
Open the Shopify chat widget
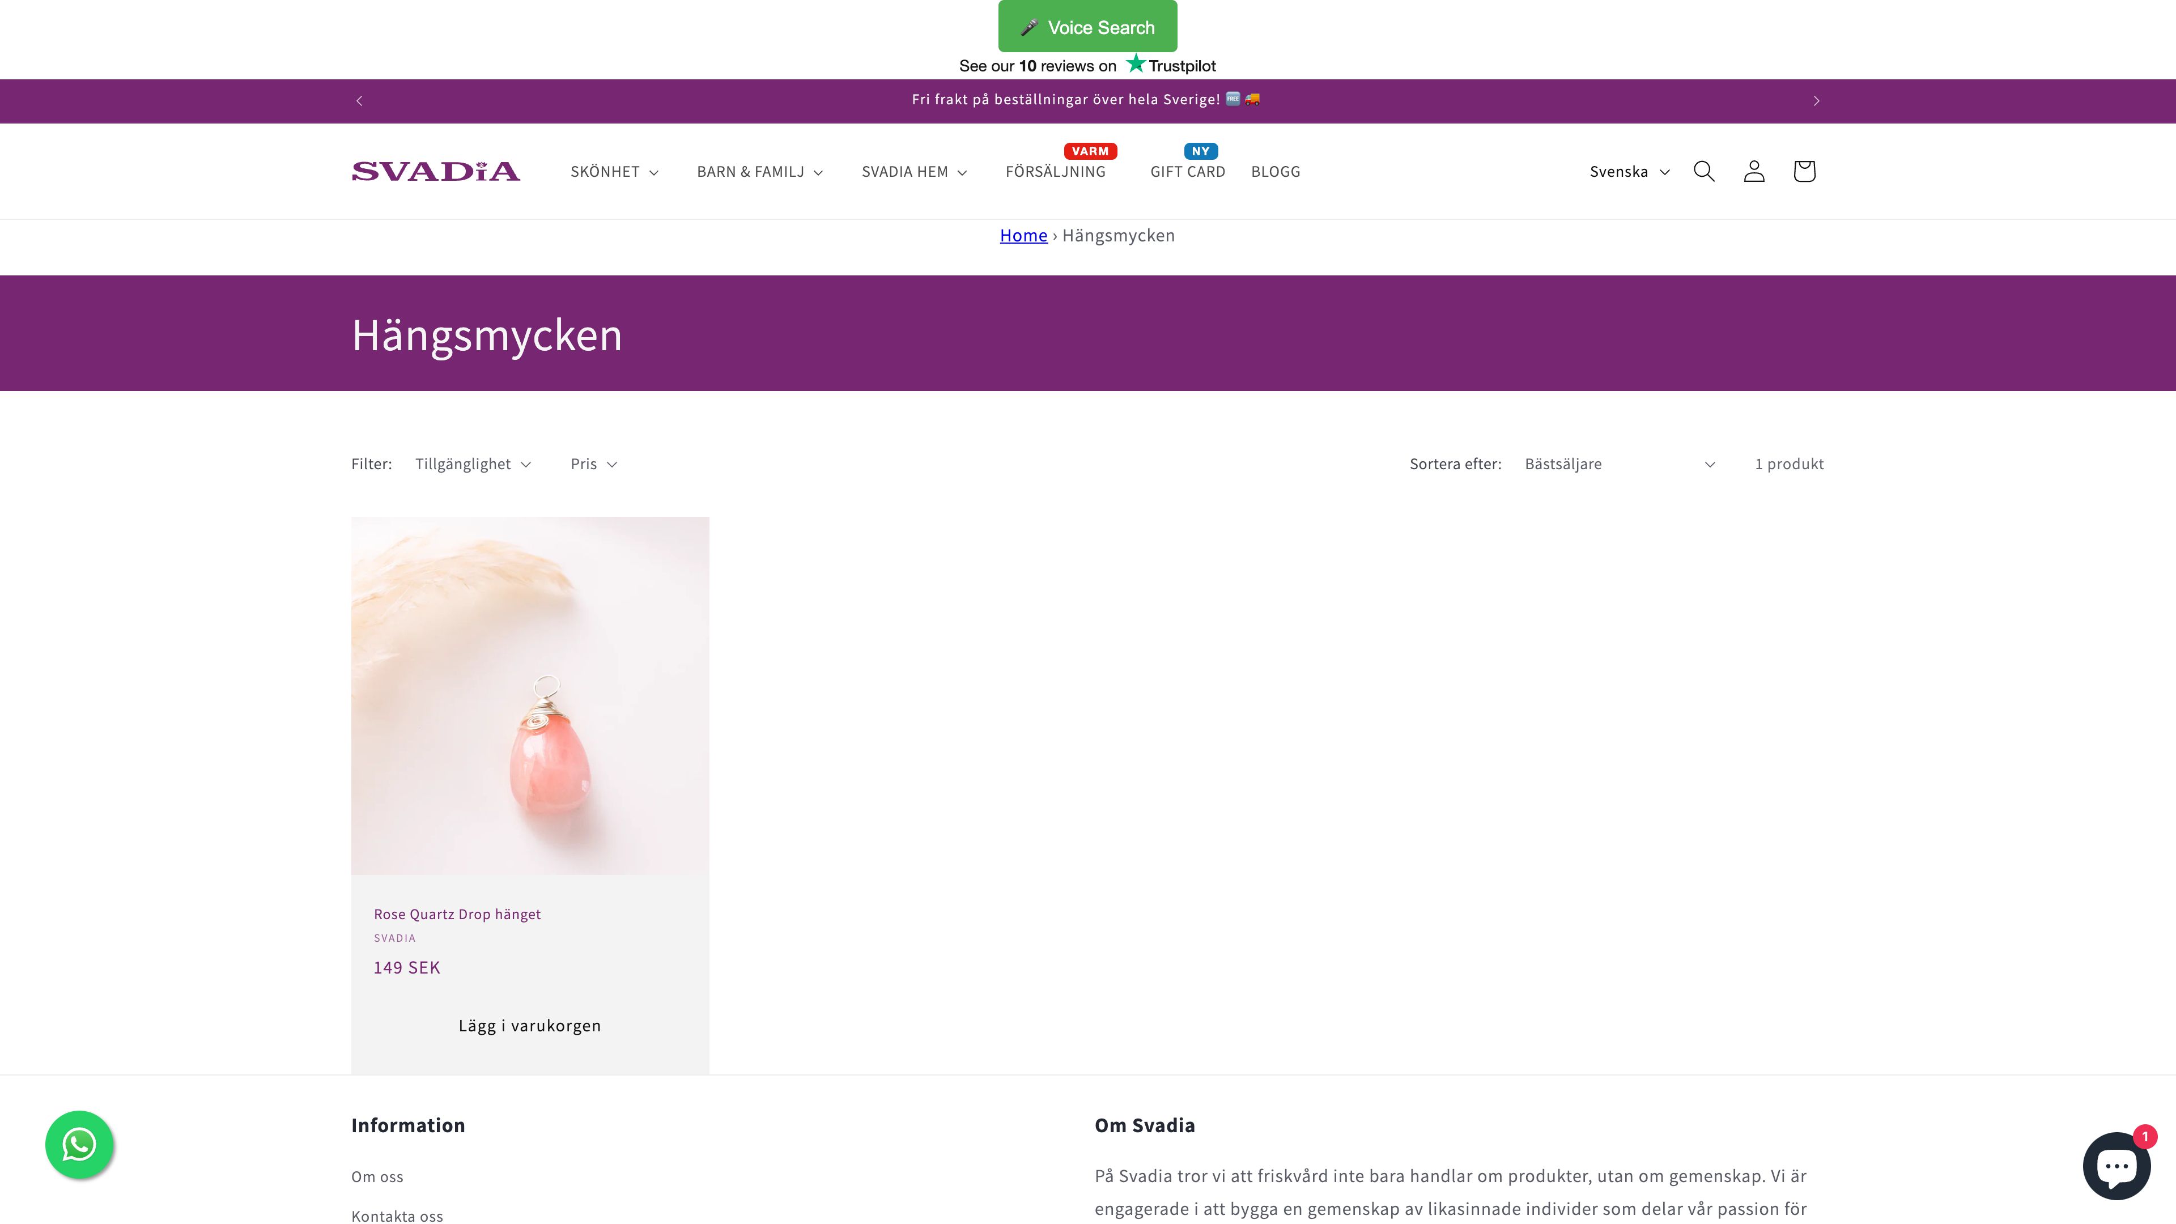[x=2116, y=1166]
